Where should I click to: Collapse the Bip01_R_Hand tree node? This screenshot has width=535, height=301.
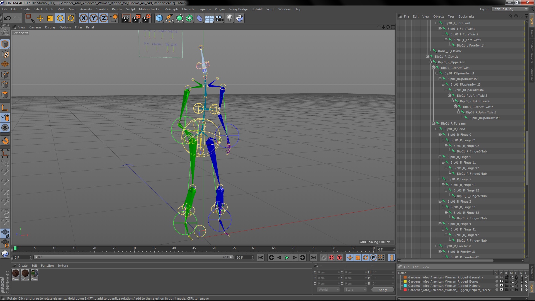click(x=437, y=129)
